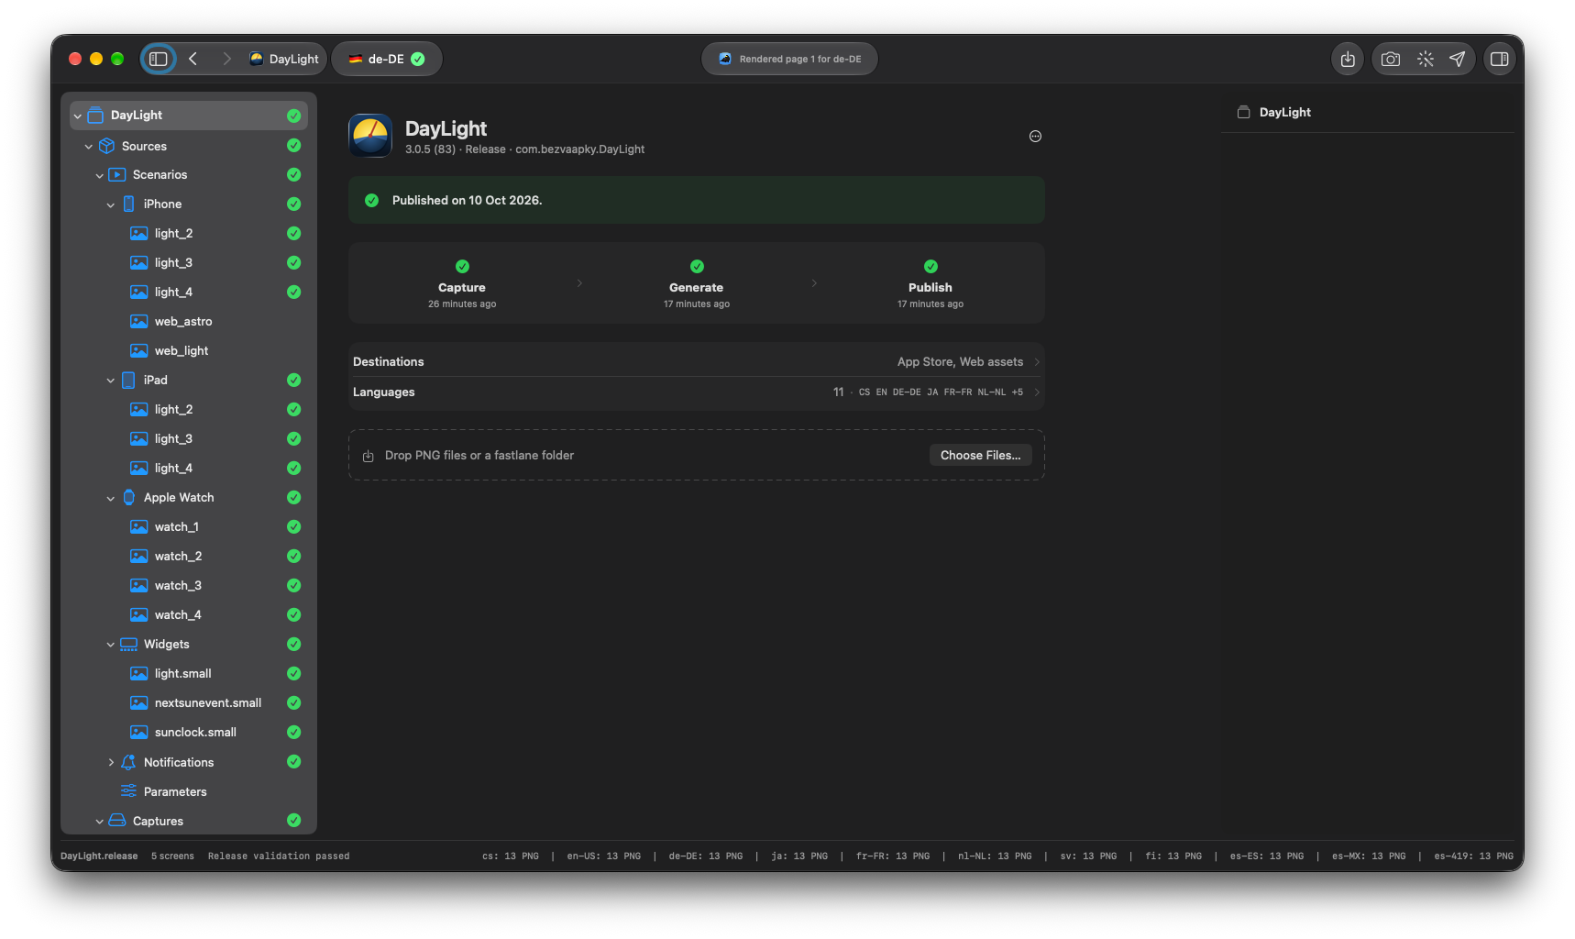This screenshot has width=1575, height=939.
Task: Click the PNG drop zone area
Action: tap(697, 455)
